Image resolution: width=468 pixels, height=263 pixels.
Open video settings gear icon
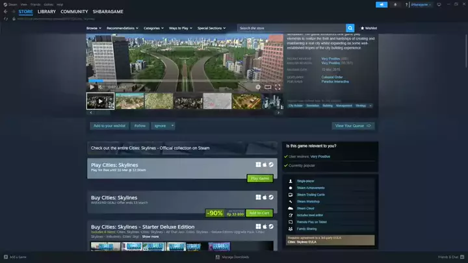point(258,86)
